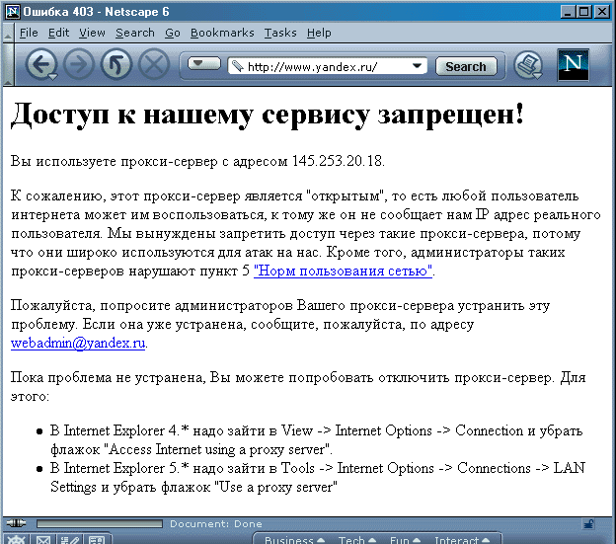This screenshot has height=544, width=616.
Task: Open the Bookmarks menu
Action: click(222, 33)
